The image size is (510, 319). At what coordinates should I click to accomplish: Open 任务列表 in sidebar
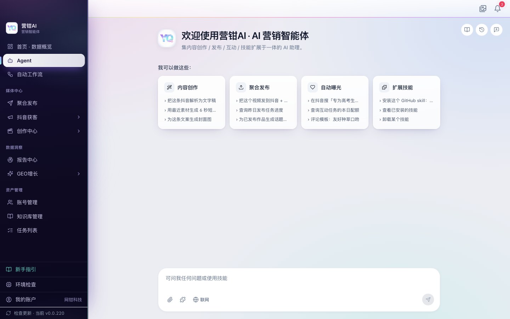tap(44, 230)
